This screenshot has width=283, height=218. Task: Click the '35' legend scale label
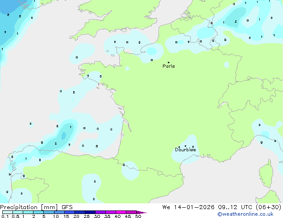pos(107,216)
